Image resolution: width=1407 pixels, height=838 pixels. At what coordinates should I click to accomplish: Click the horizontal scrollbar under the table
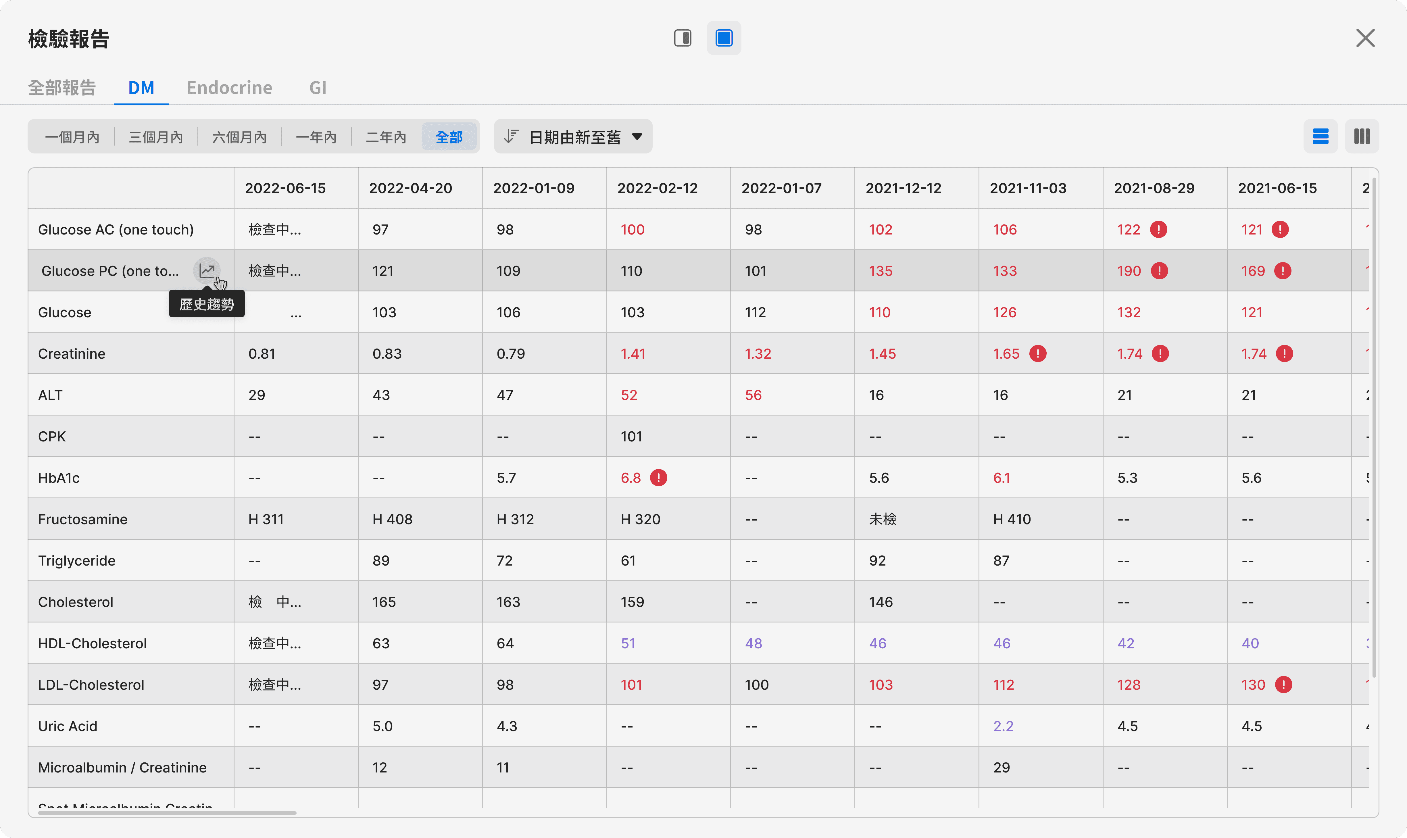pyautogui.click(x=167, y=813)
